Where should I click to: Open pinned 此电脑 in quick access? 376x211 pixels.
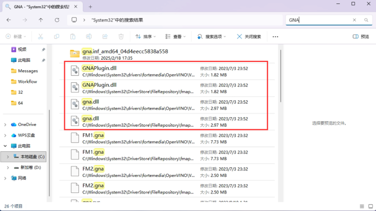24,60
